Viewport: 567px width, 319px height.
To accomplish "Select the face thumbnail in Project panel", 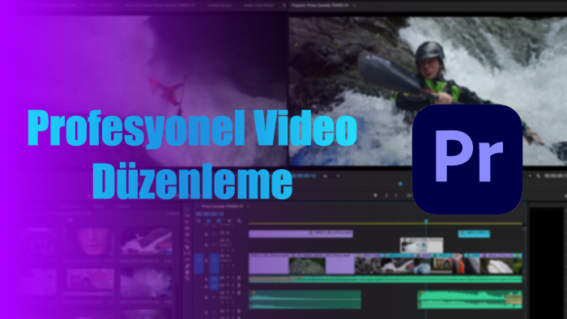I will [x=89, y=241].
